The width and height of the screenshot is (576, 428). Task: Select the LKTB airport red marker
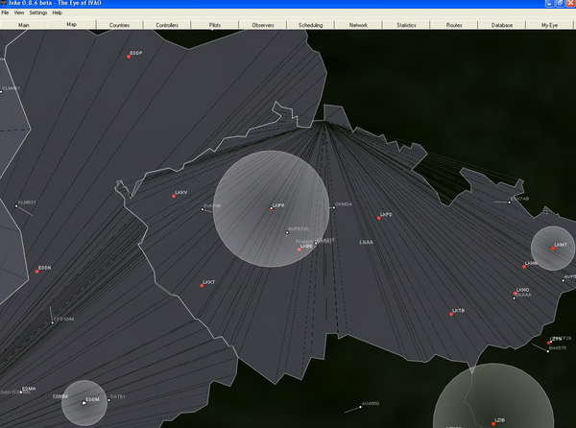(452, 314)
